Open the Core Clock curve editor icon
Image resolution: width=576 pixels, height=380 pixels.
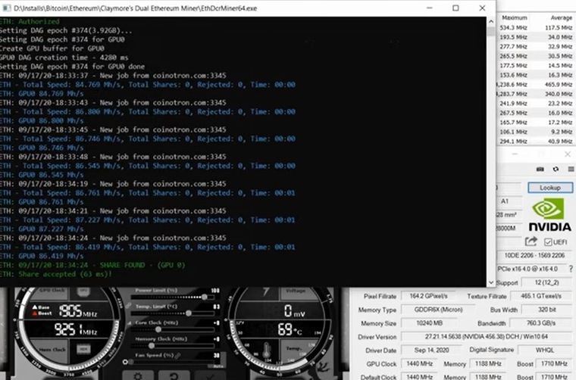pos(129,323)
